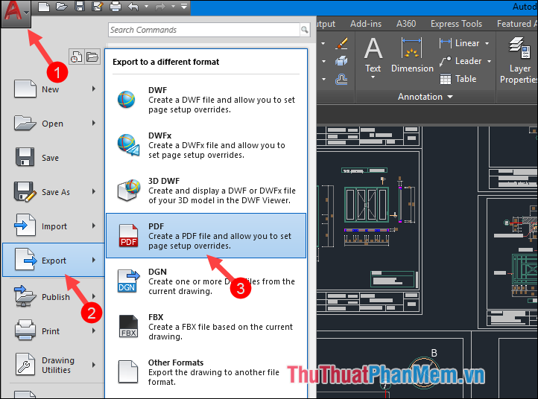
Task: Open the Layer Properties tool
Action: click(x=519, y=60)
